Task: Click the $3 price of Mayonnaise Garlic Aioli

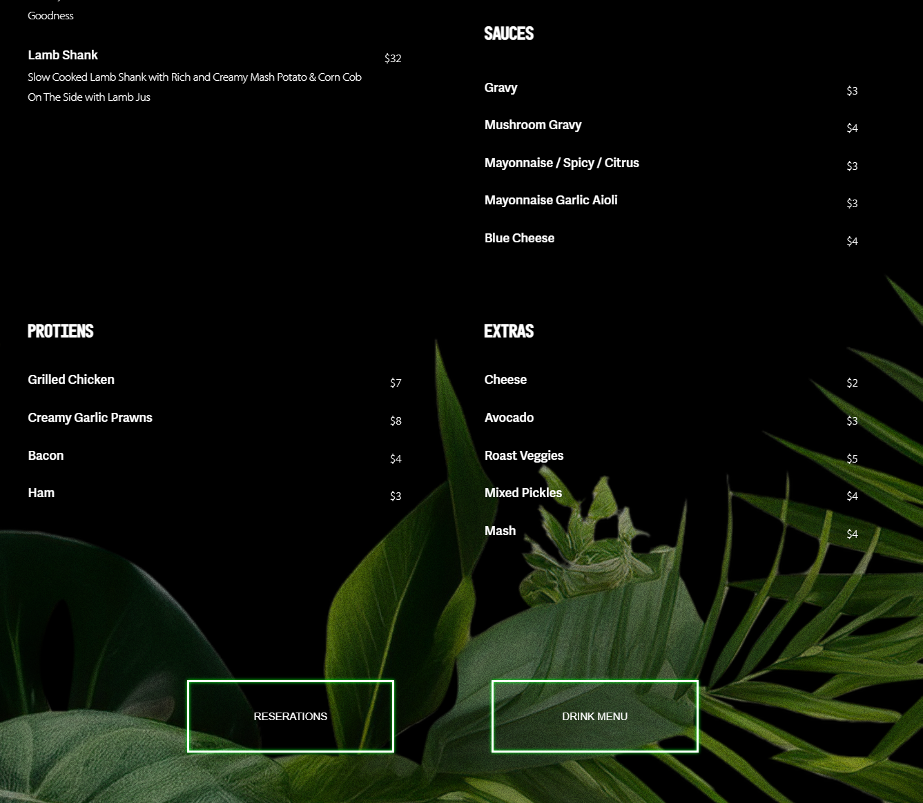Action: pyautogui.click(x=852, y=204)
